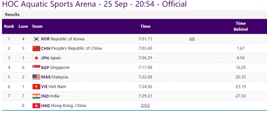Select the Results section heading

click(x=12, y=15)
